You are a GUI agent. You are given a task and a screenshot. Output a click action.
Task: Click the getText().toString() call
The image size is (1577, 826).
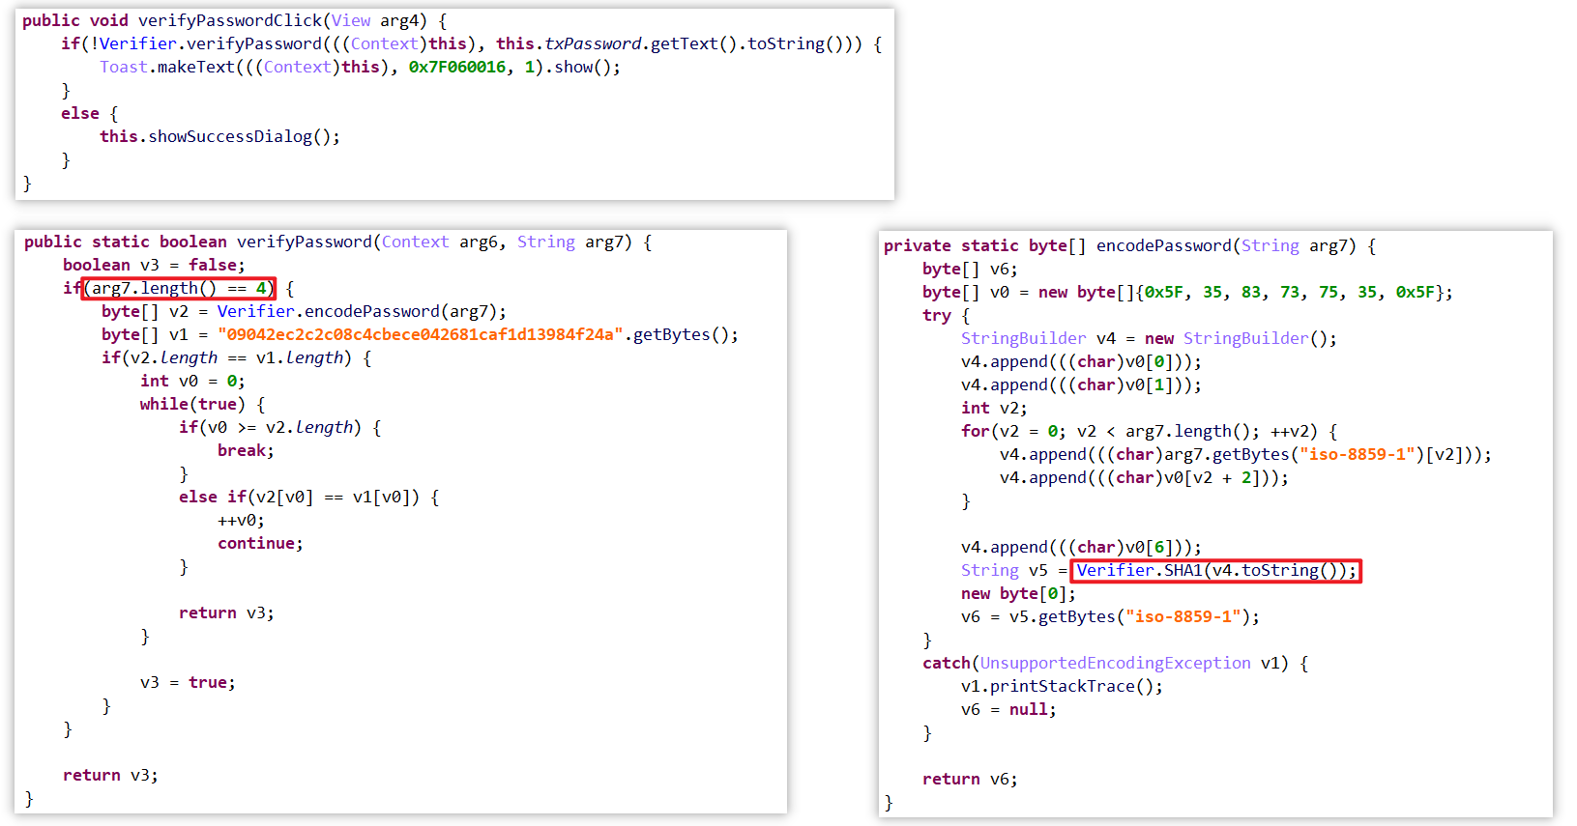[738, 43]
